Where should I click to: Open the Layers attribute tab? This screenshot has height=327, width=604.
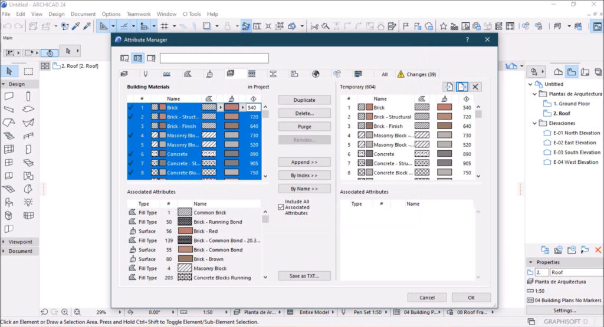click(x=124, y=74)
